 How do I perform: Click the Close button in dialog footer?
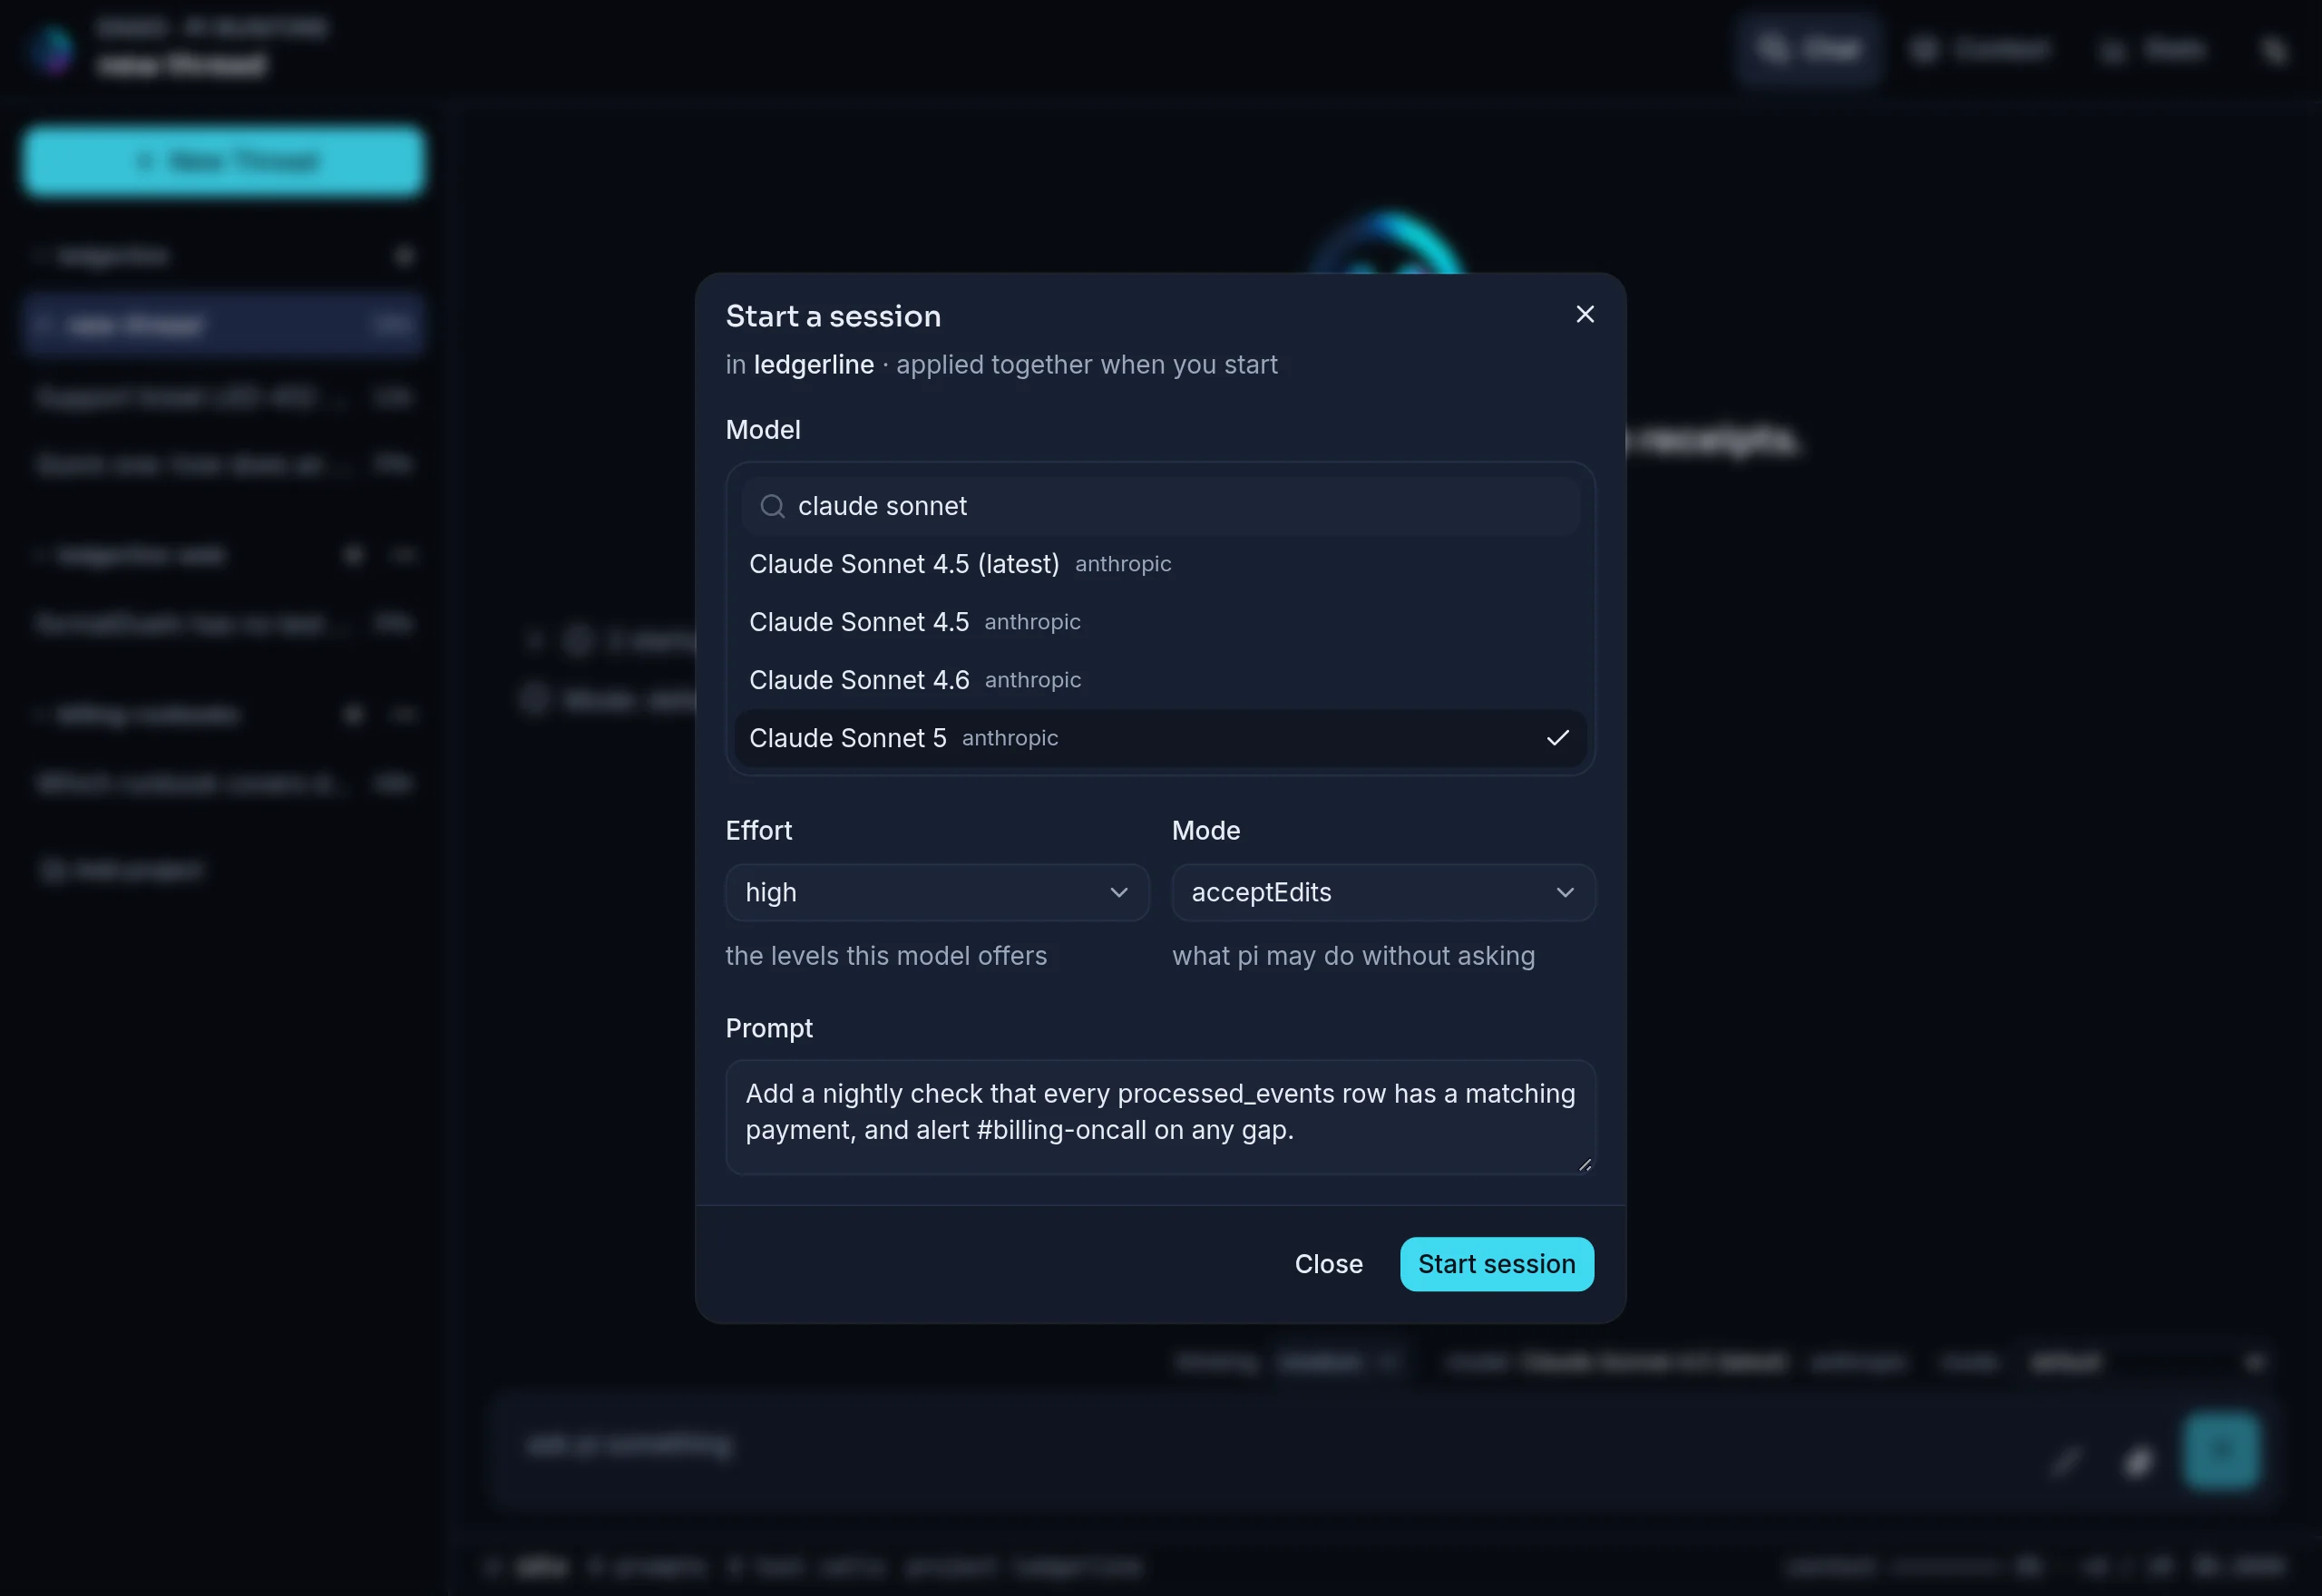click(1328, 1264)
